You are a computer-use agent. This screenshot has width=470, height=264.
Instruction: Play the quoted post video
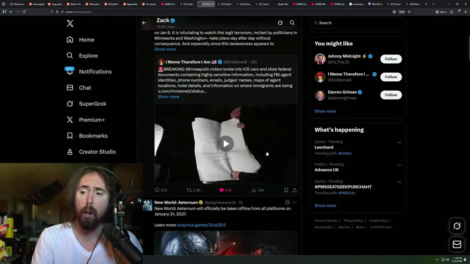coord(226,144)
